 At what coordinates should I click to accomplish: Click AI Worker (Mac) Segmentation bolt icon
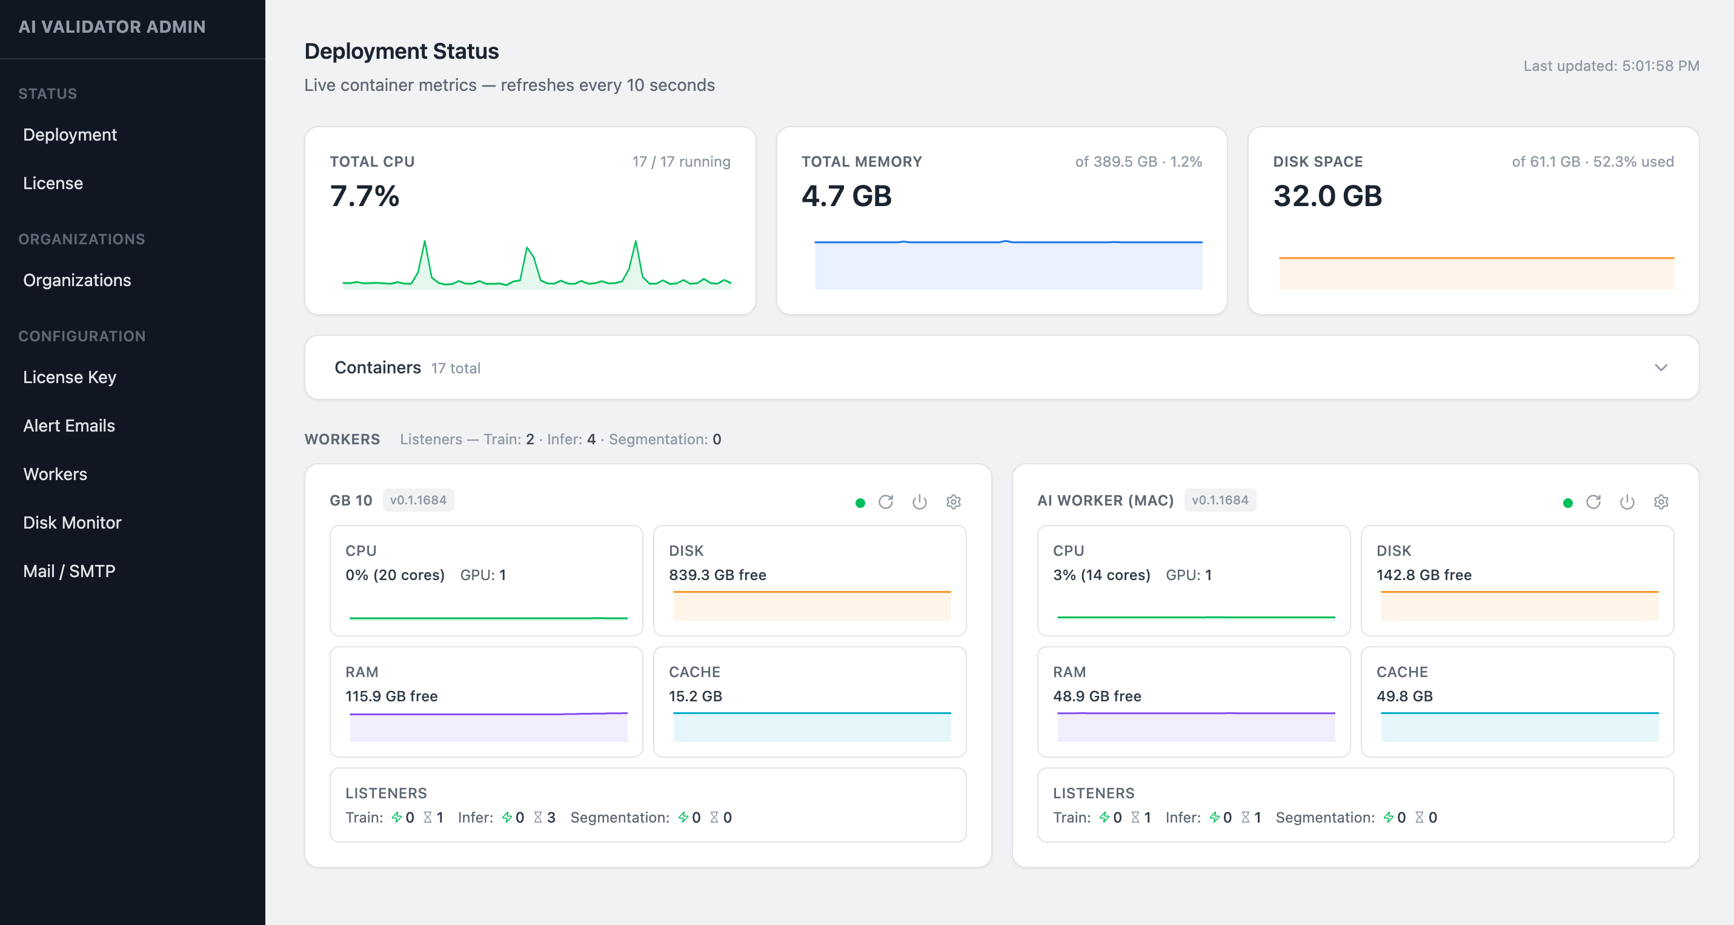click(x=1389, y=817)
